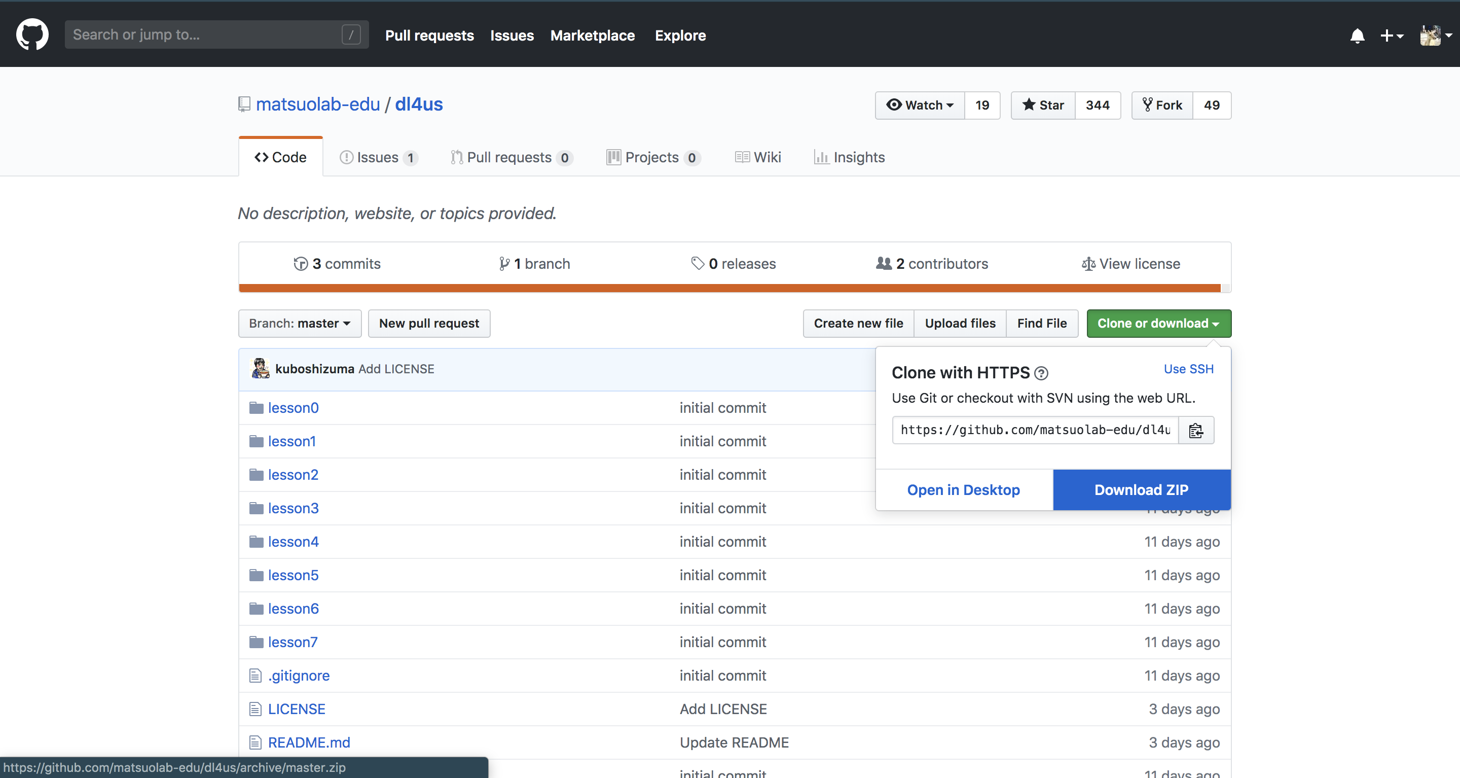
Task: Open the README.md file link
Action: click(x=309, y=742)
